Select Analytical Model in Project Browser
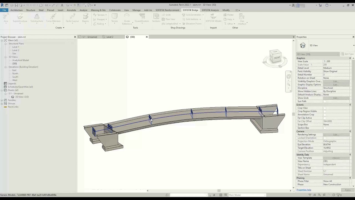Viewport: 355px width, 200px height. [x=21, y=60]
